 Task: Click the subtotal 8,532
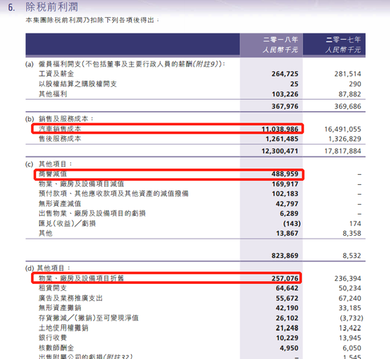[x=352, y=256]
